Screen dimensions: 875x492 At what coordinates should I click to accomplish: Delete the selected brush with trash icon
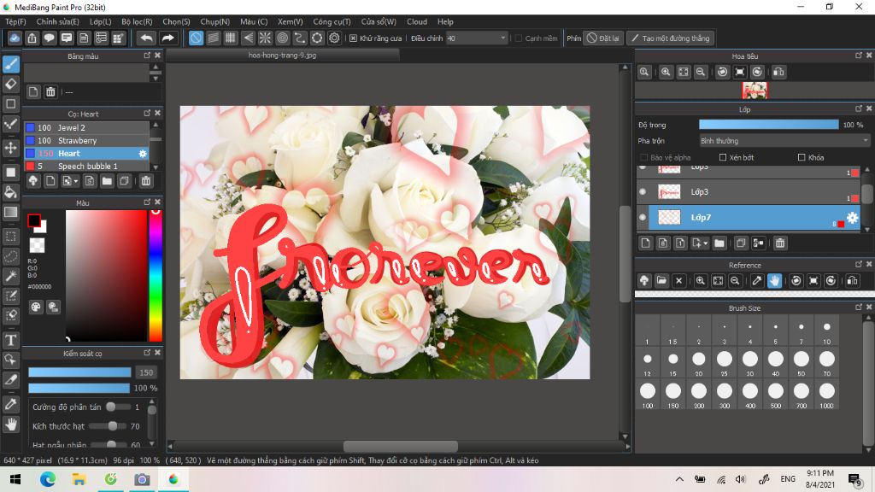(x=145, y=181)
